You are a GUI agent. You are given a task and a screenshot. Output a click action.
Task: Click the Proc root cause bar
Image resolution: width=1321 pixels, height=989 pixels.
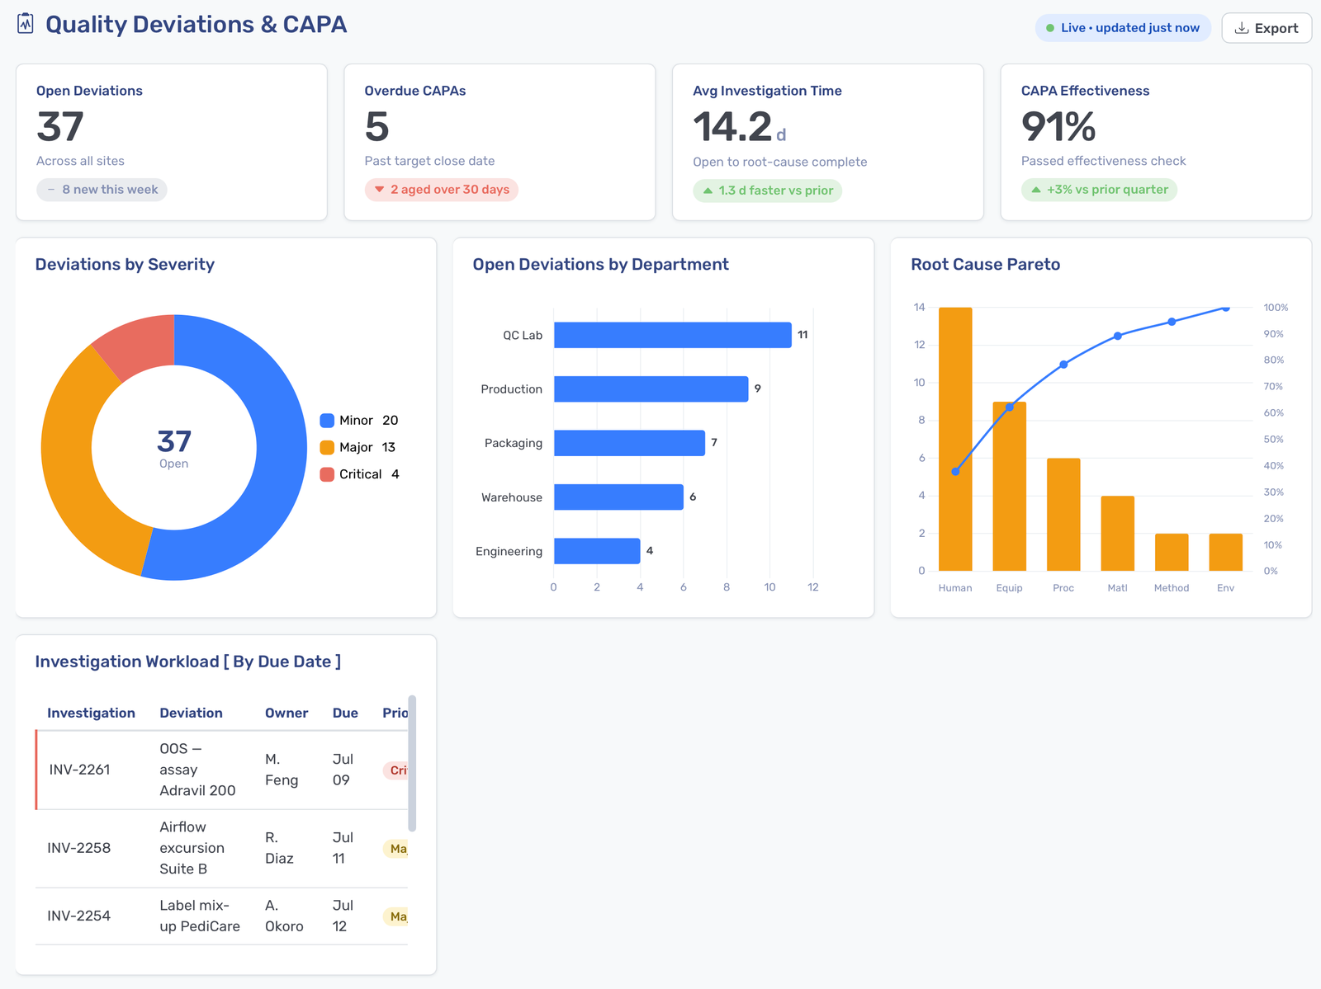click(x=1063, y=515)
